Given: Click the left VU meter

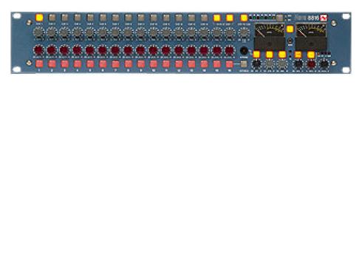Looking at the screenshot, I should 270,37.
